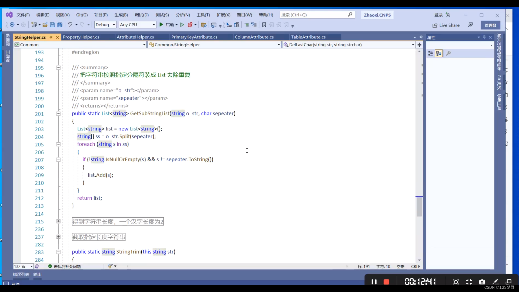Sign in via the 登录 link
Viewport: 519px width, 292px height.
(x=438, y=15)
